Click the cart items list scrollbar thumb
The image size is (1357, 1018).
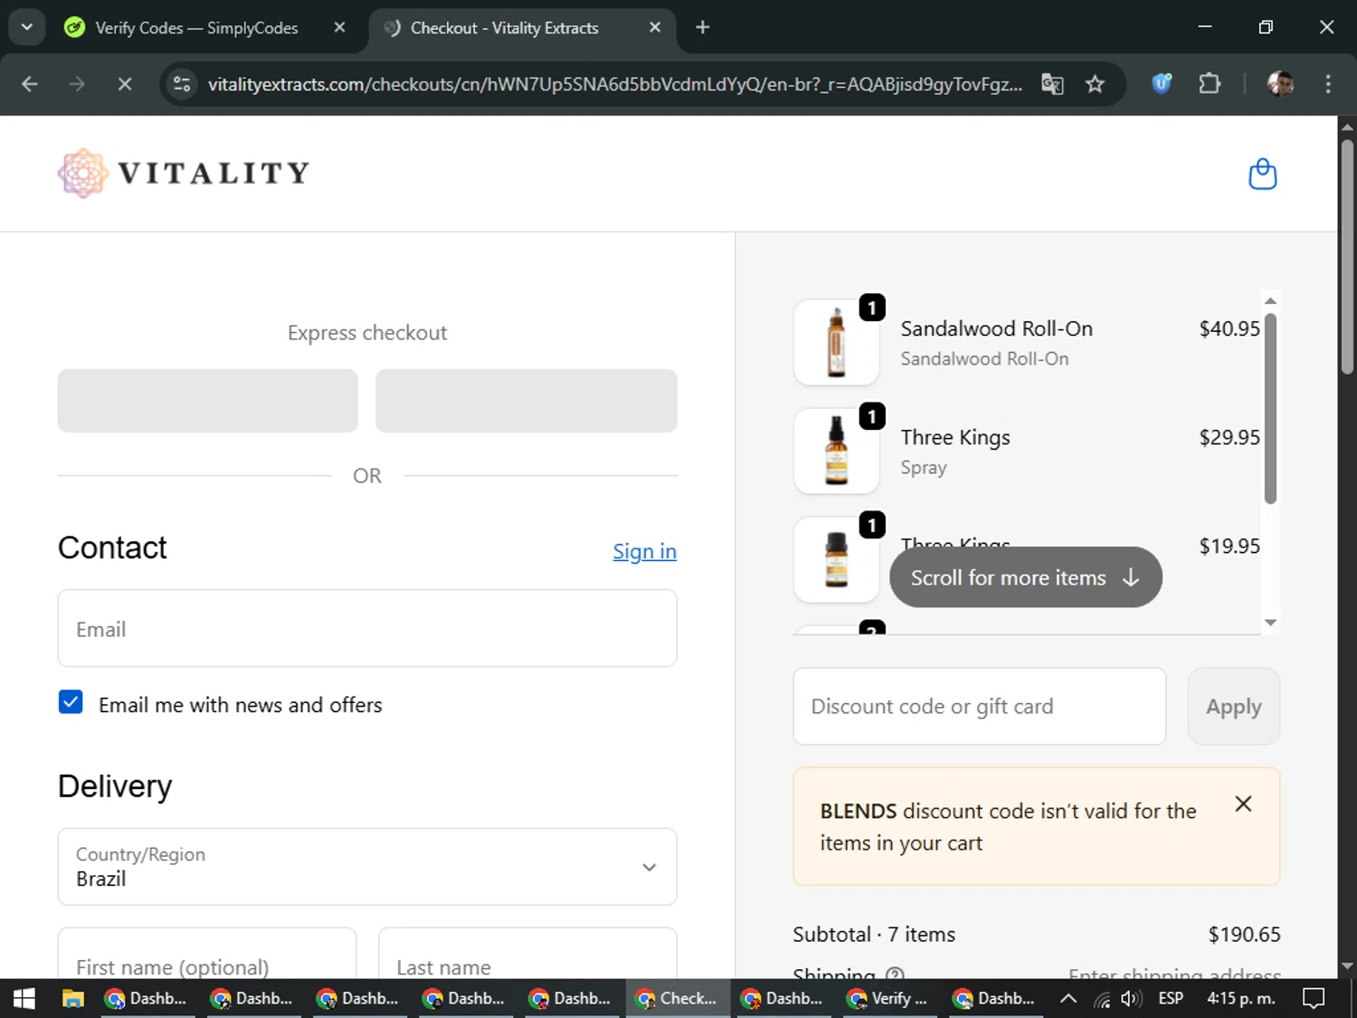click(1270, 408)
